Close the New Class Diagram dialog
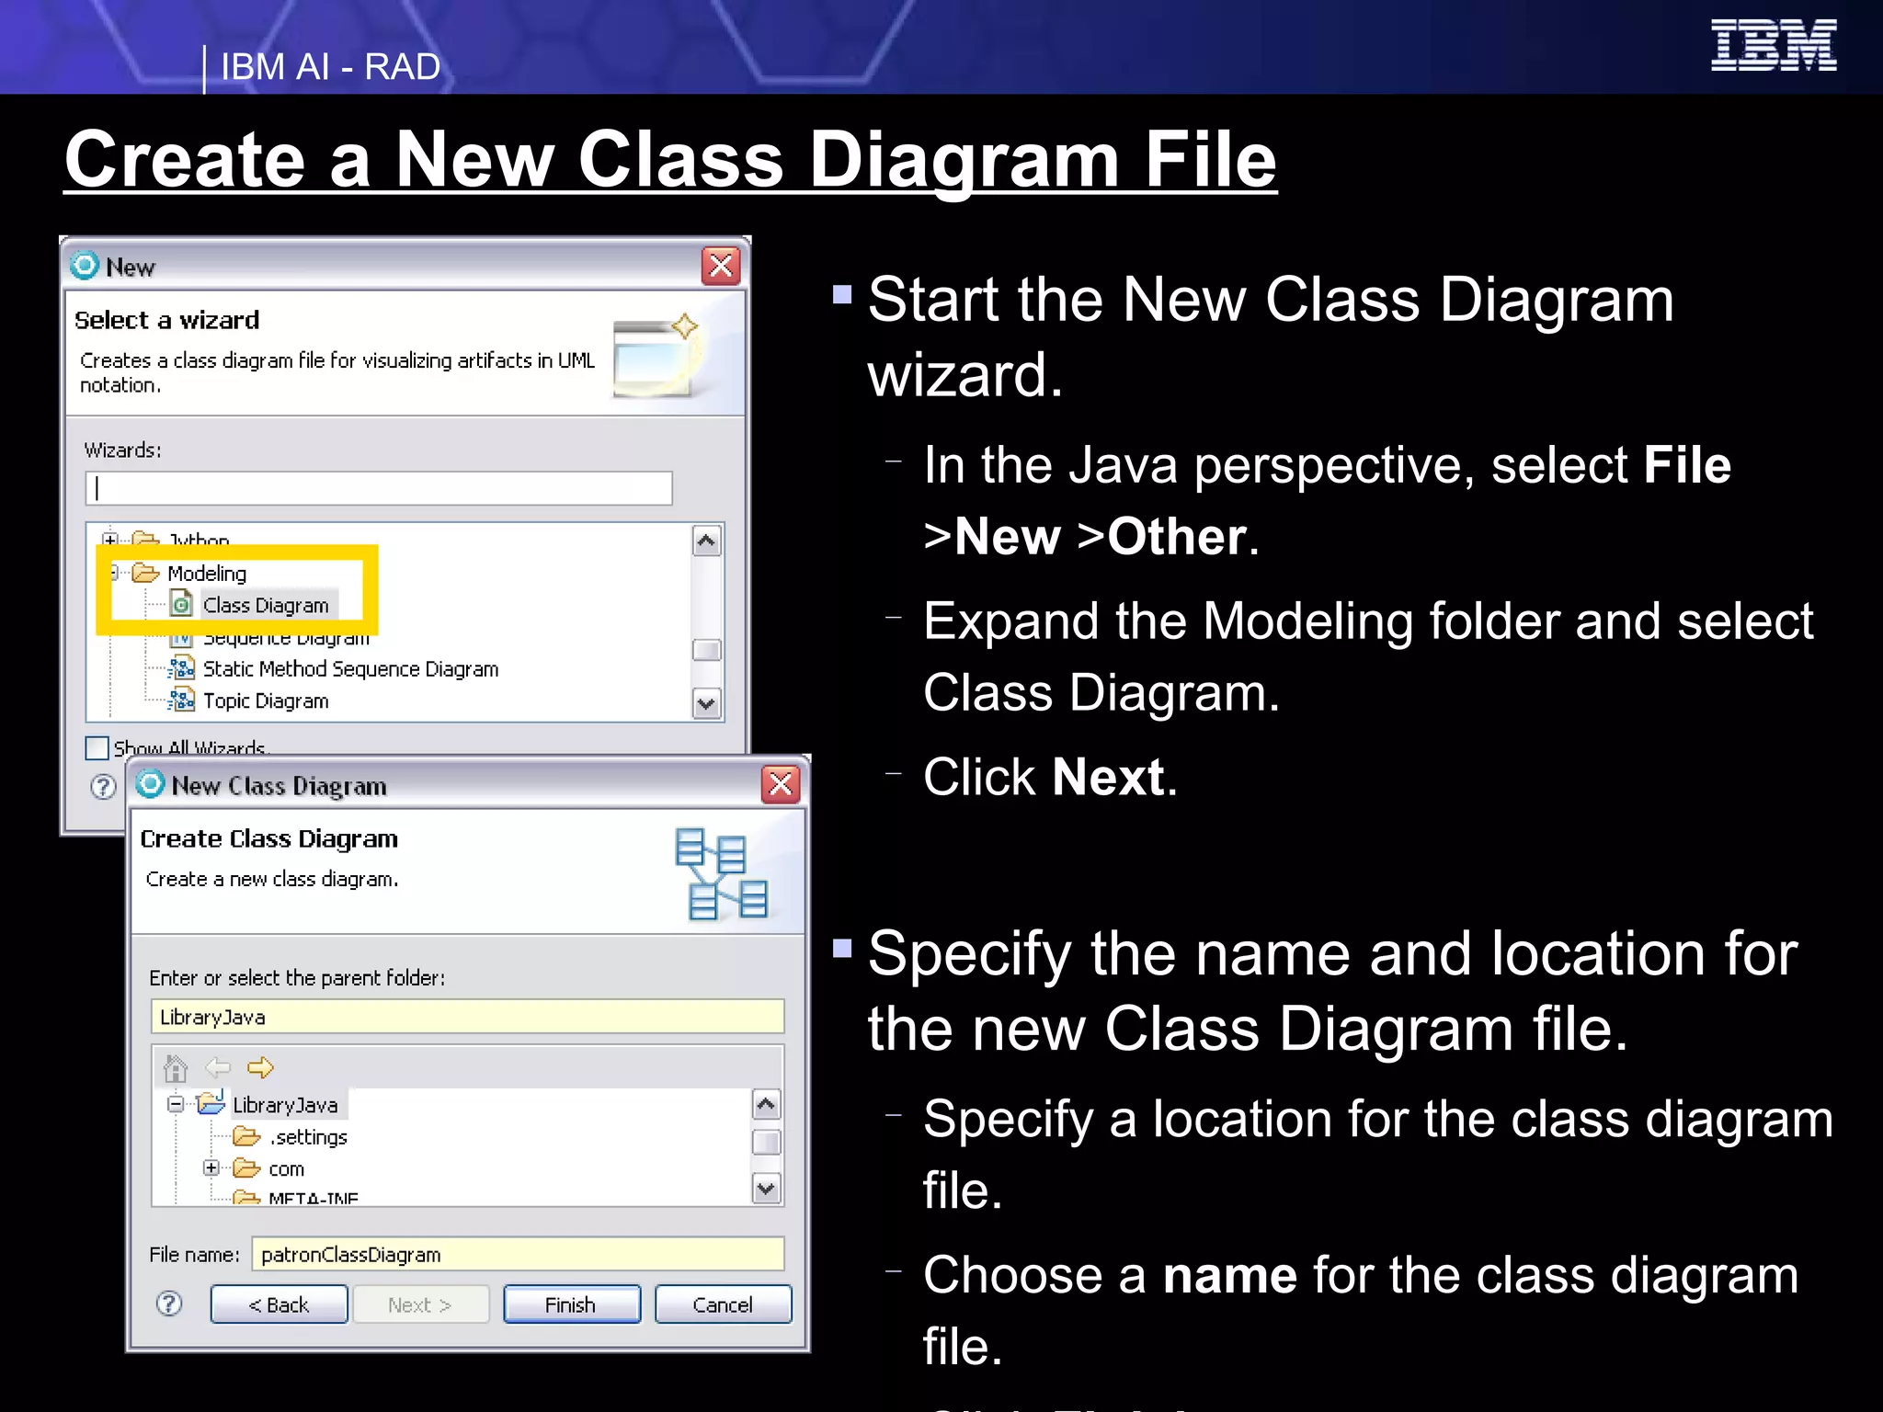Image resolution: width=1883 pixels, height=1412 pixels. coord(781,784)
